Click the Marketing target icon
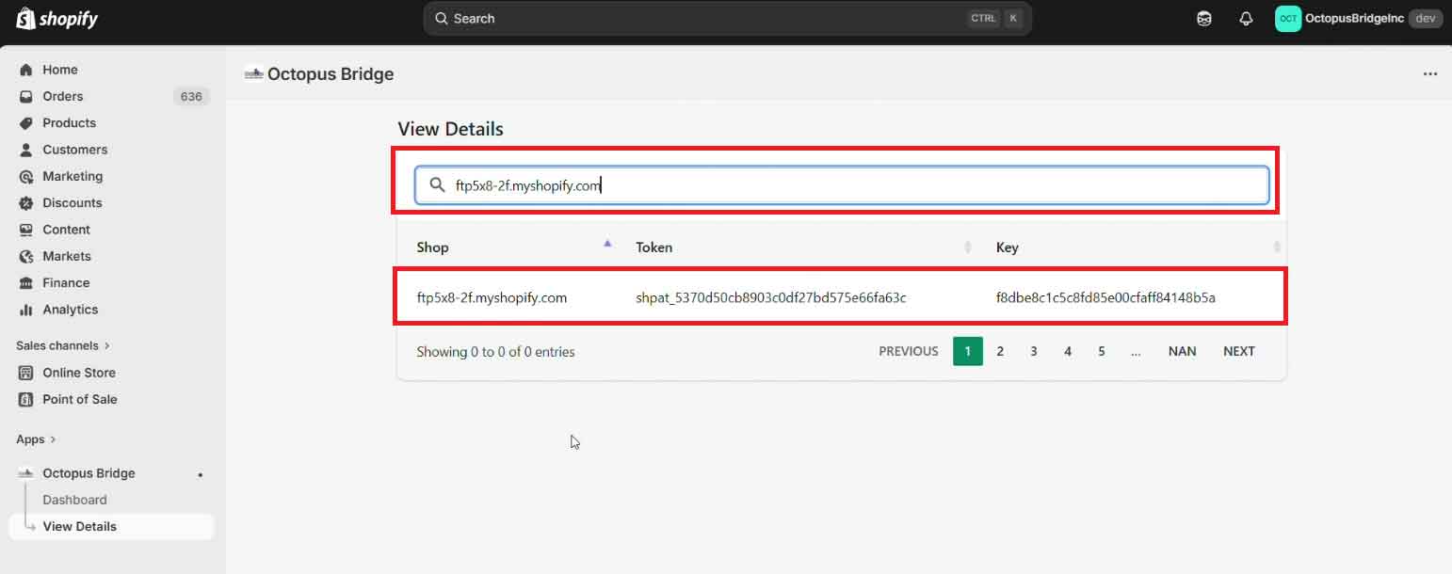Image resolution: width=1452 pixels, height=574 pixels. pos(25,176)
